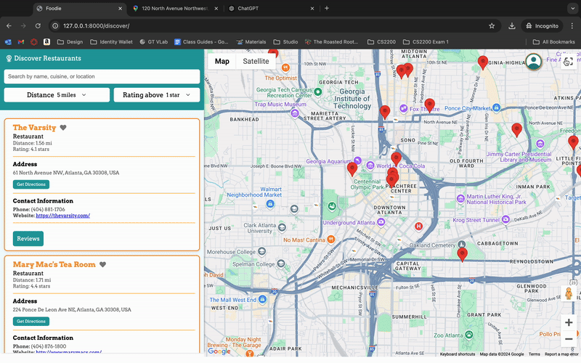Open the red circular bookmark icon
This screenshot has height=363, width=581.
click(33, 42)
